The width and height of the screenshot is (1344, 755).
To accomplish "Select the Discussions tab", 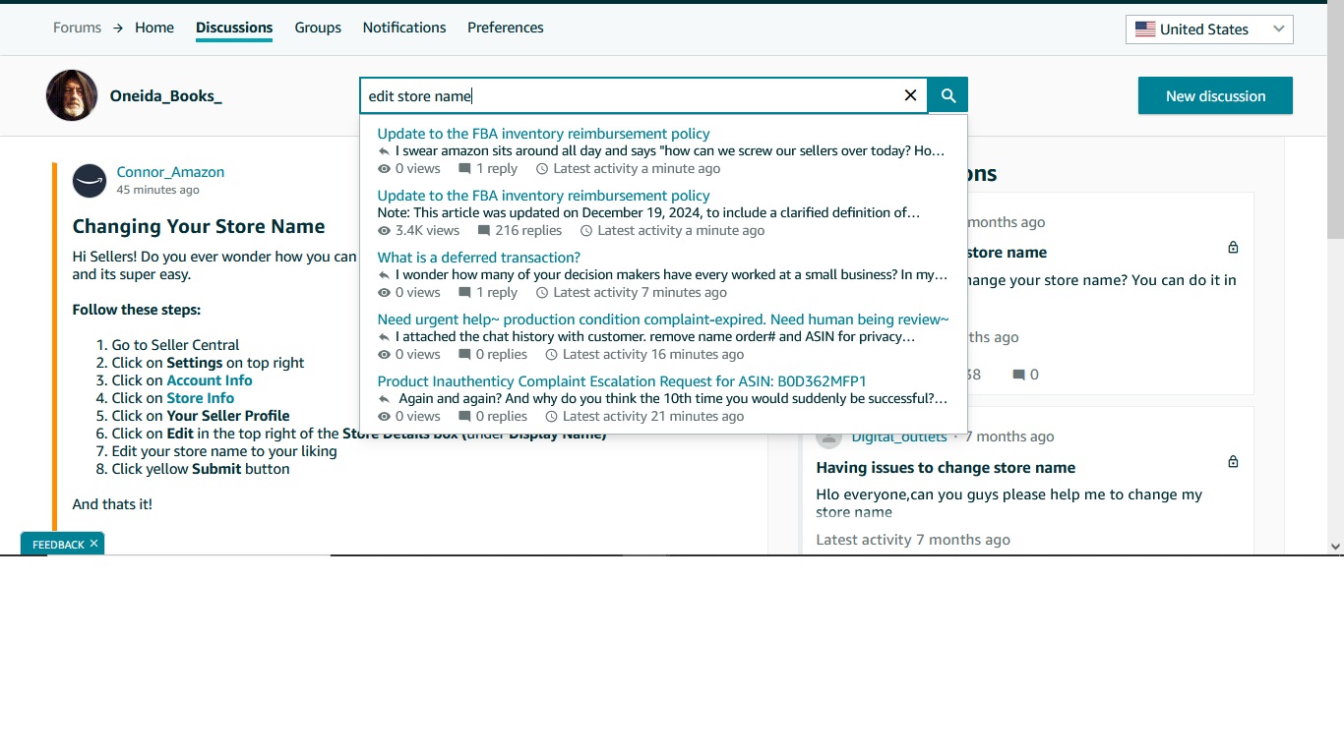I will pyautogui.click(x=234, y=28).
